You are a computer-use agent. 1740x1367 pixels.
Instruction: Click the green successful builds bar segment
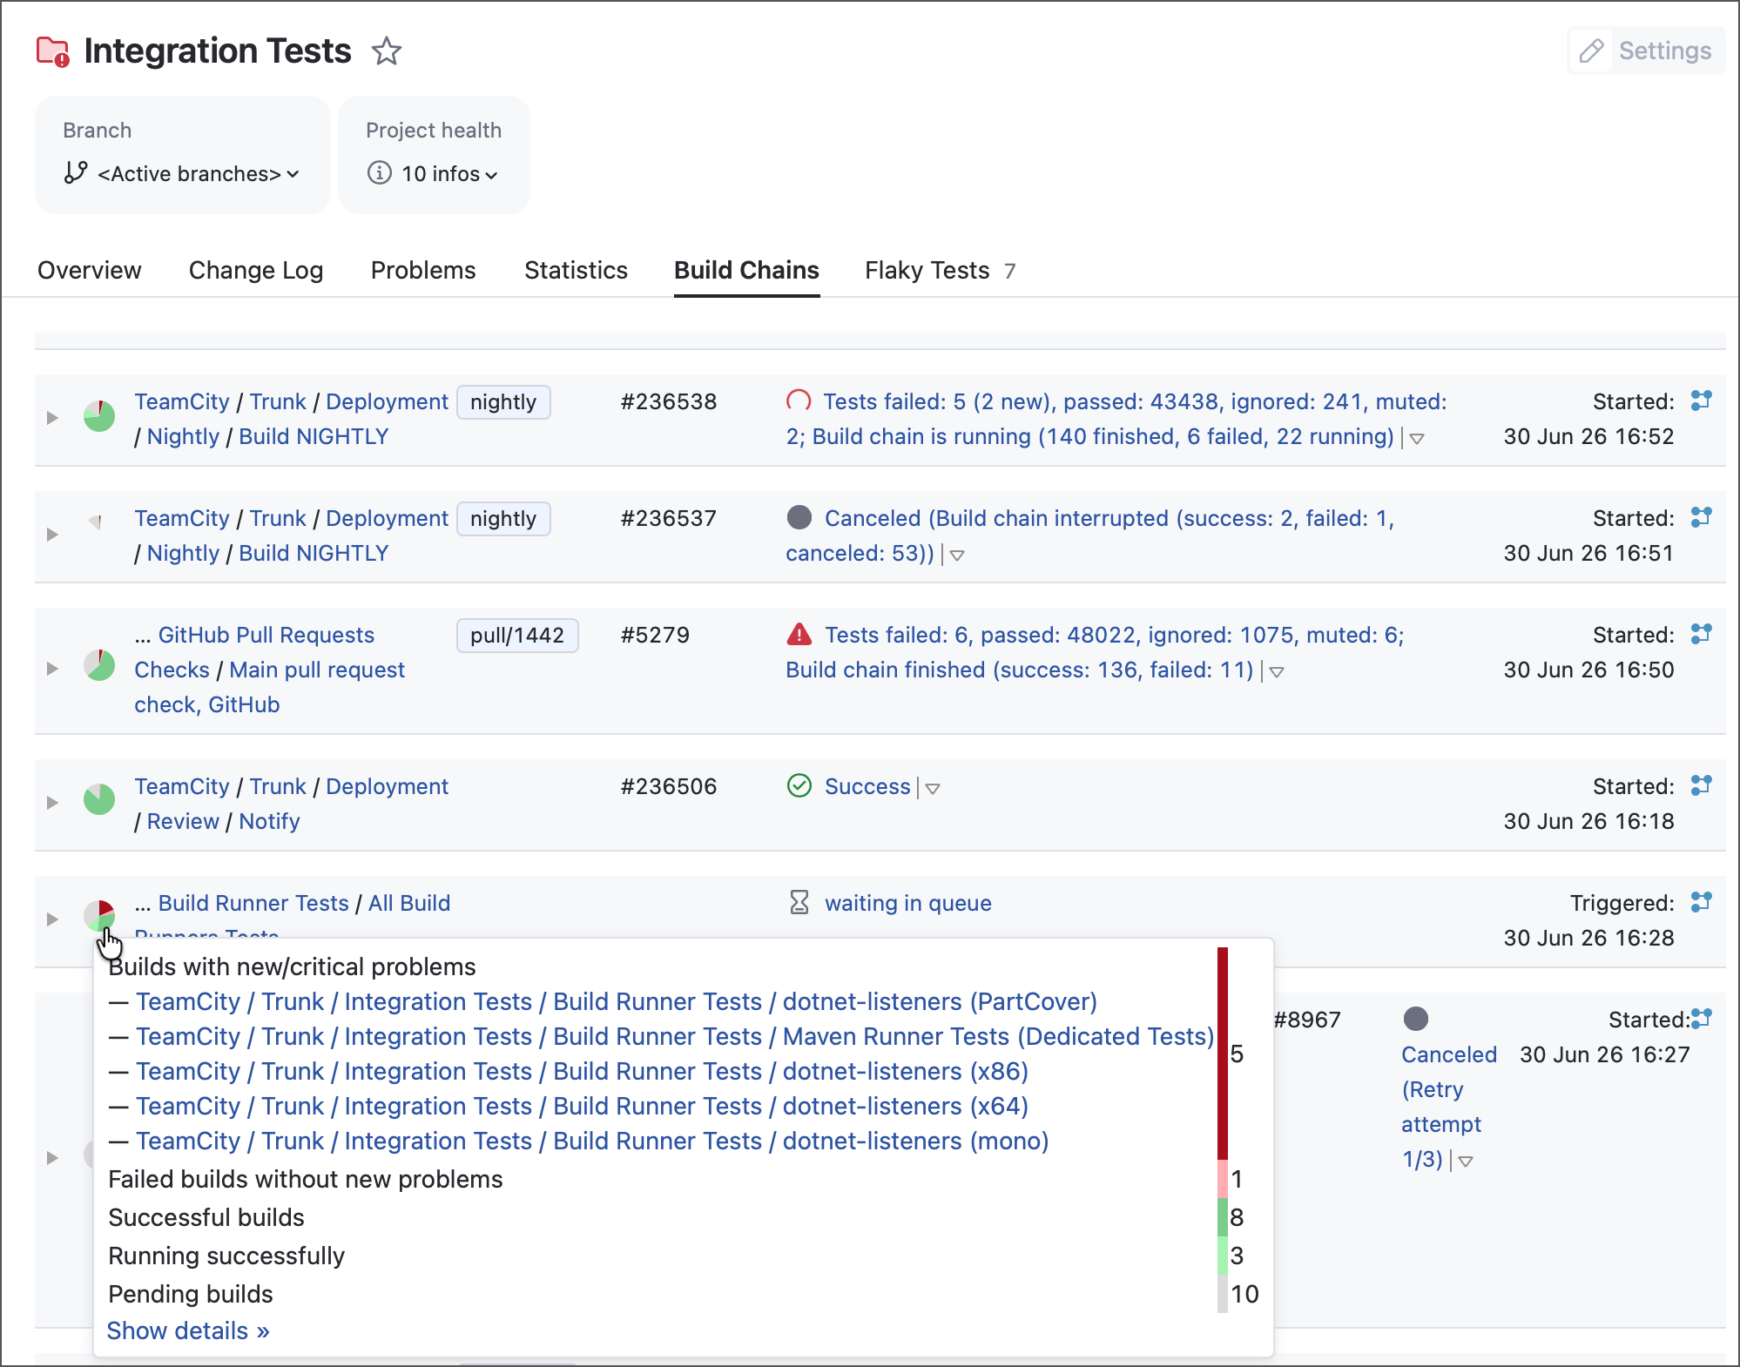[1223, 1217]
